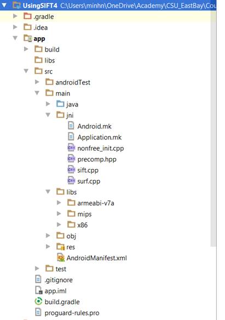The image size is (225, 320).
Task: Click the app.iml module file icon
Action: click(38, 290)
